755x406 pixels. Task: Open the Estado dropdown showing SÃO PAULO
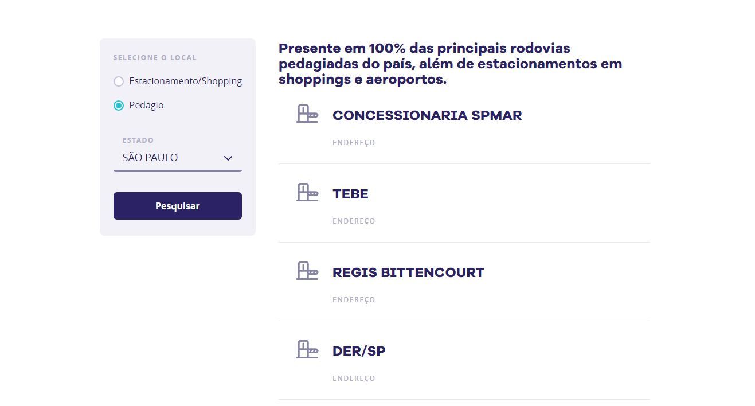(178, 158)
